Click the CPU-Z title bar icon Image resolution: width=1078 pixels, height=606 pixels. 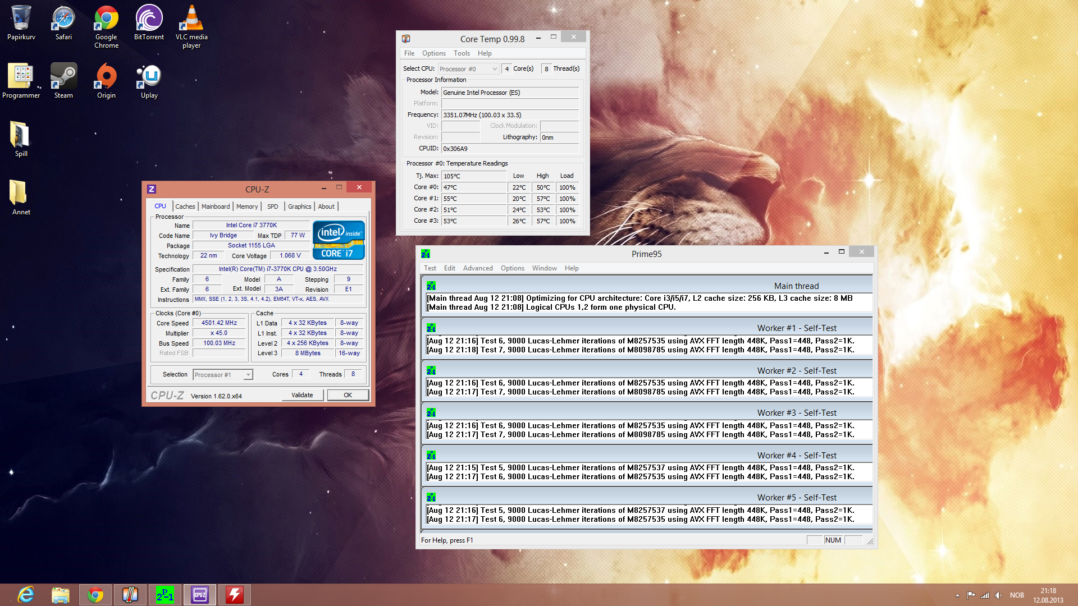pos(152,189)
